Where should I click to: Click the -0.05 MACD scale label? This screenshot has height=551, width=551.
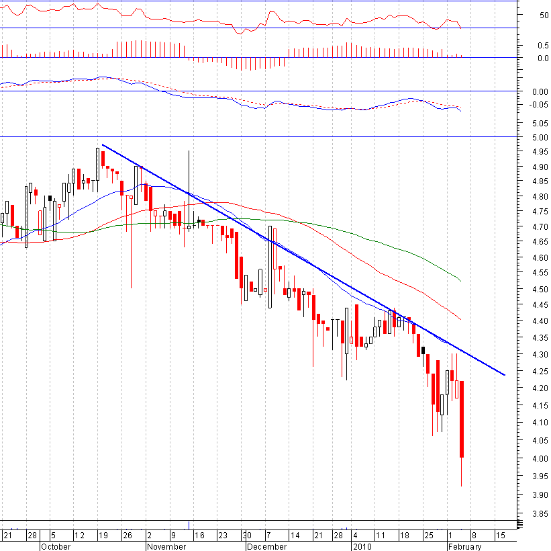[539, 105]
